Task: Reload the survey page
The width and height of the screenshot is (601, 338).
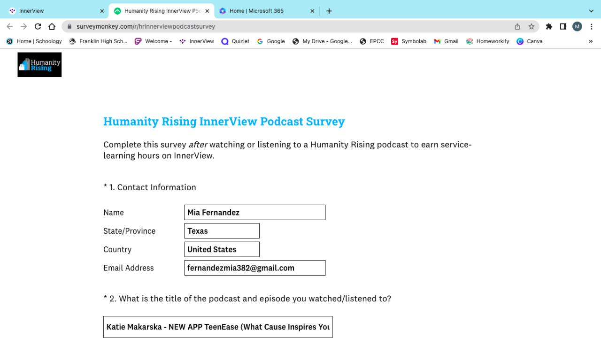Action: [38, 27]
